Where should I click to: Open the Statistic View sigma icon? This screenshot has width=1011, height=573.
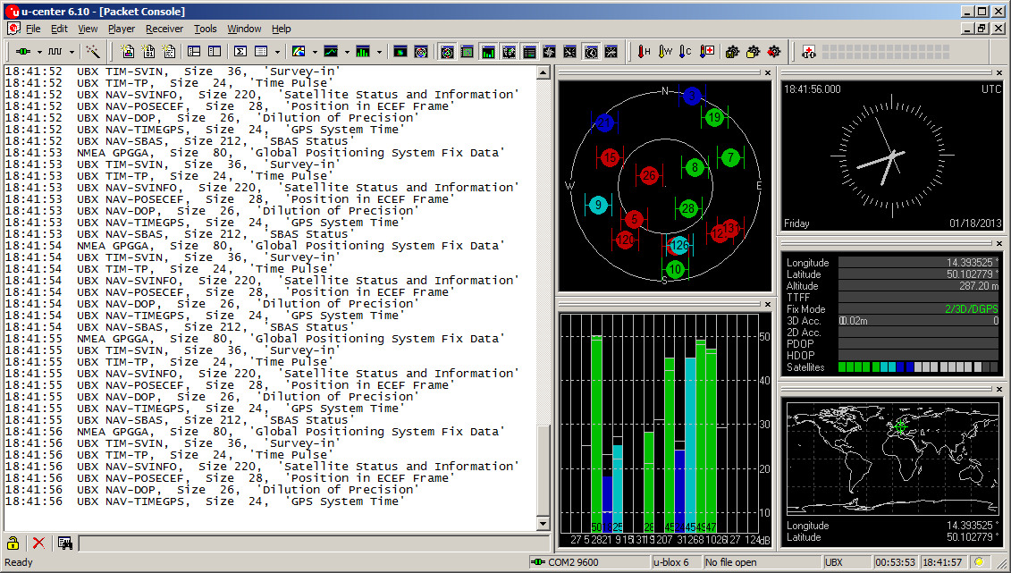pyautogui.click(x=240, y=52)
